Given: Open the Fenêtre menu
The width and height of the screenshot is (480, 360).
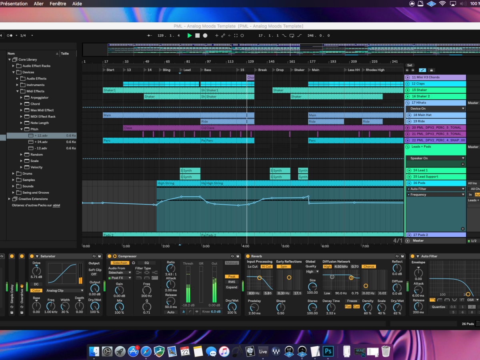Looking at the screenshot, I should [58, 4].
